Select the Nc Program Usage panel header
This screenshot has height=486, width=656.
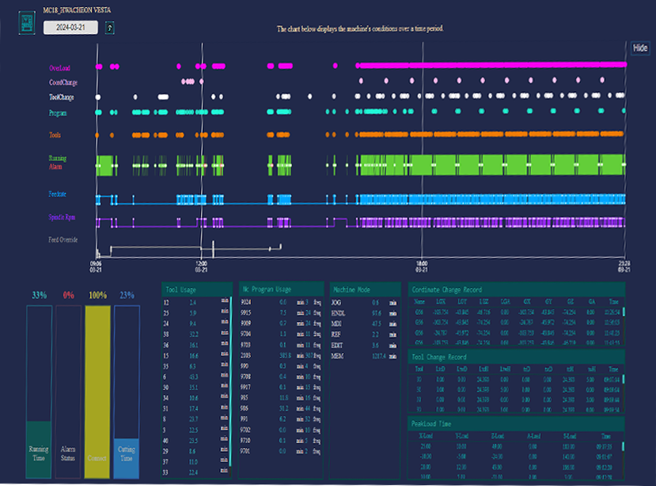[x=281, y=290]
